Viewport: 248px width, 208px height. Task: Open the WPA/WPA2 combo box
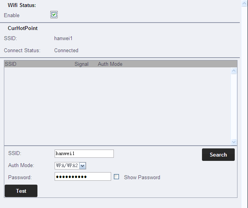point(70,166)
